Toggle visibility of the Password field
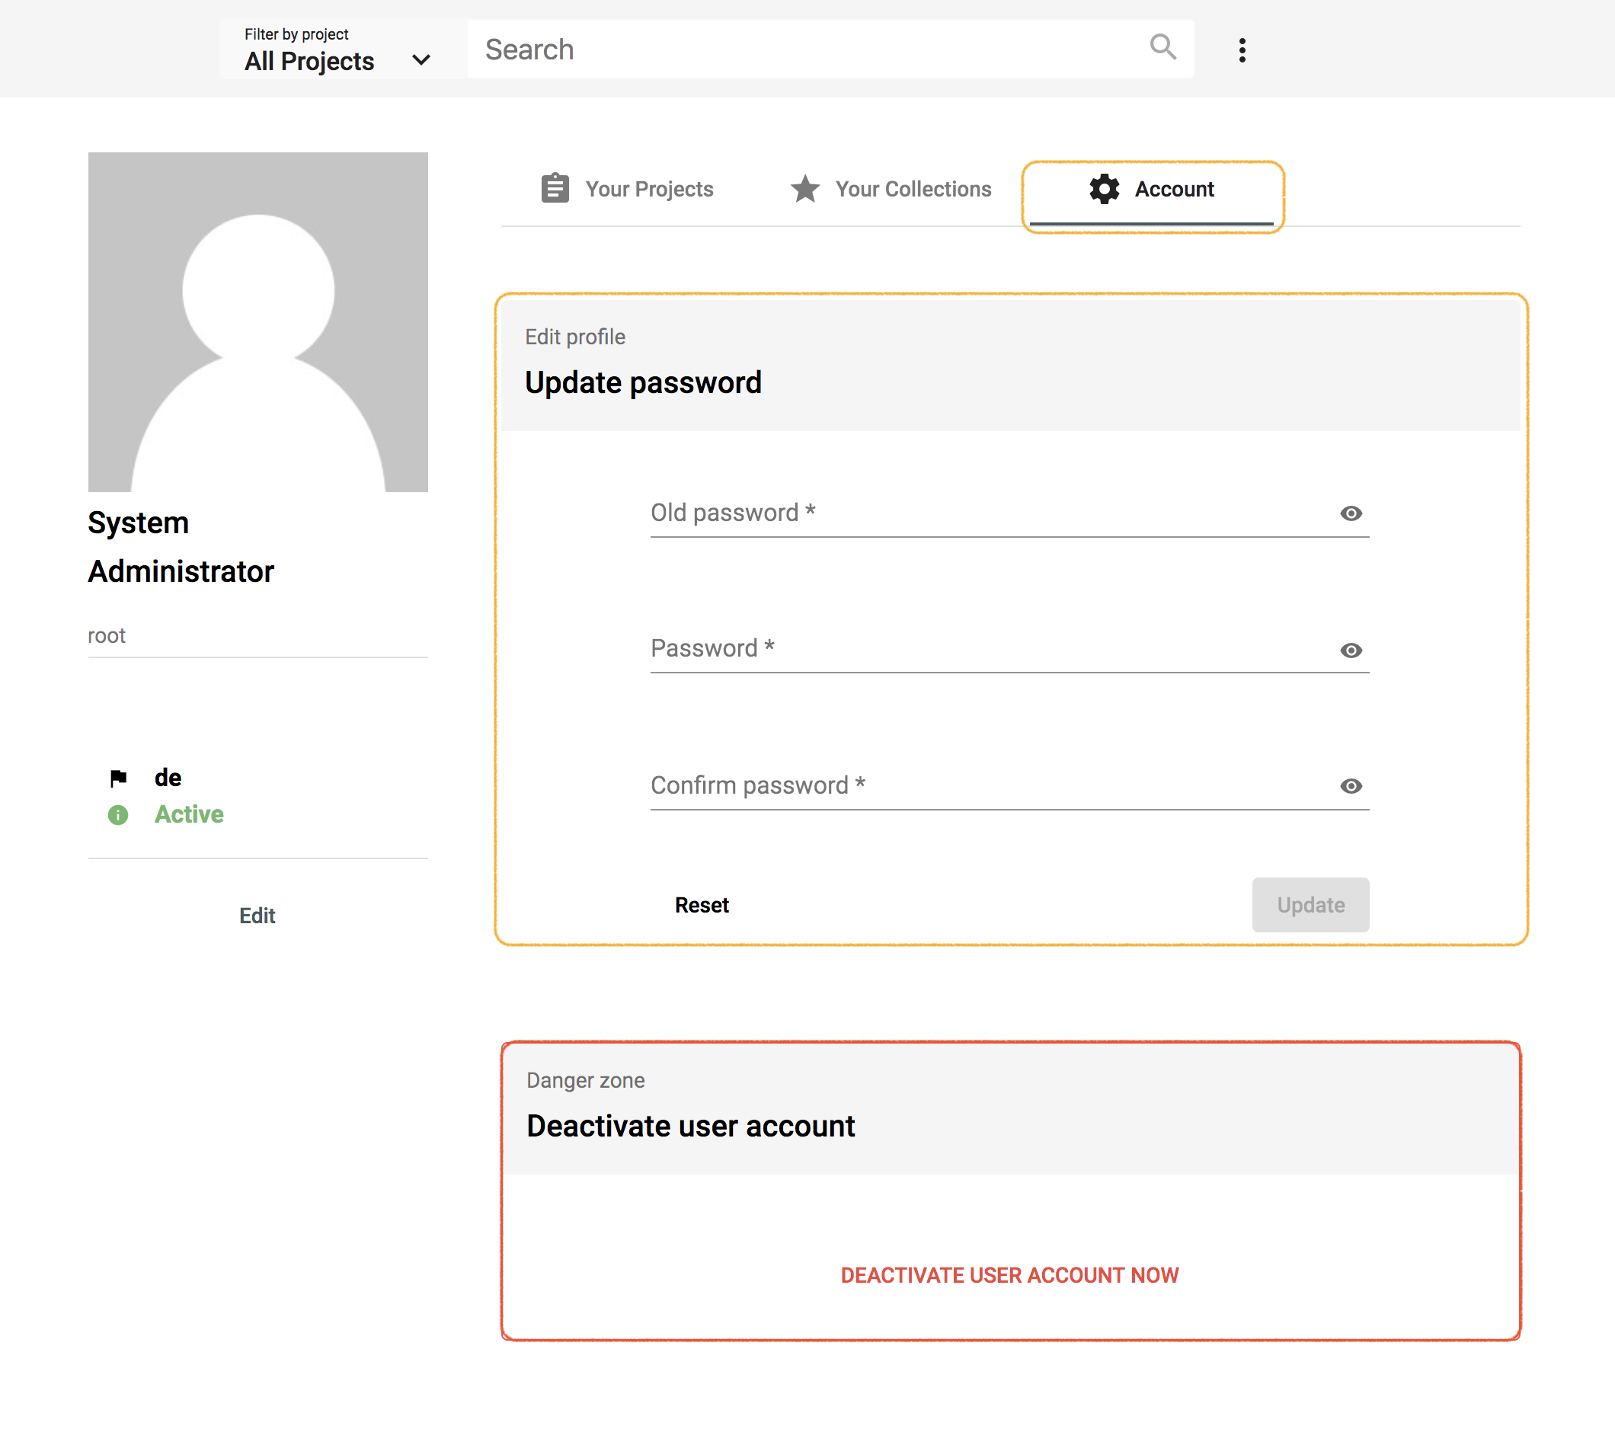Image resolution: width=1615 pixels, height=1429 pixels. coord(1351,650)
